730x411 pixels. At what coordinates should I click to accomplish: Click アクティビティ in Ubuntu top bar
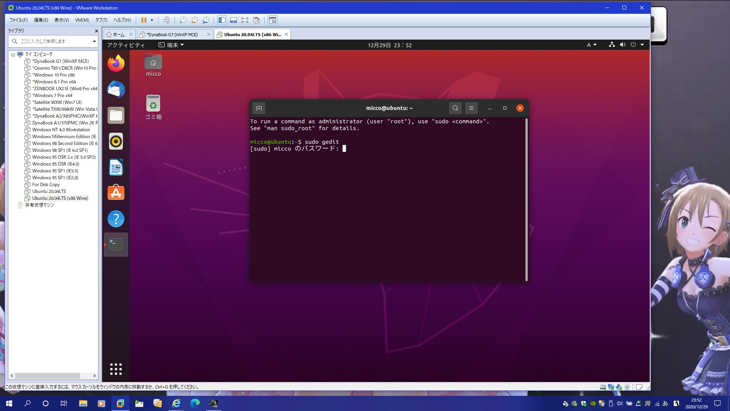point(126,45)
